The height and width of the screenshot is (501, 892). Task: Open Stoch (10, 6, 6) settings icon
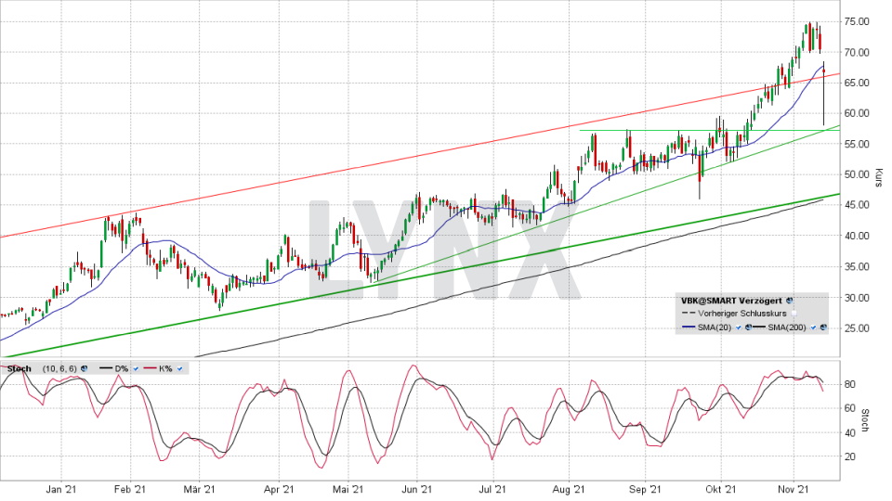click(85, 368)
